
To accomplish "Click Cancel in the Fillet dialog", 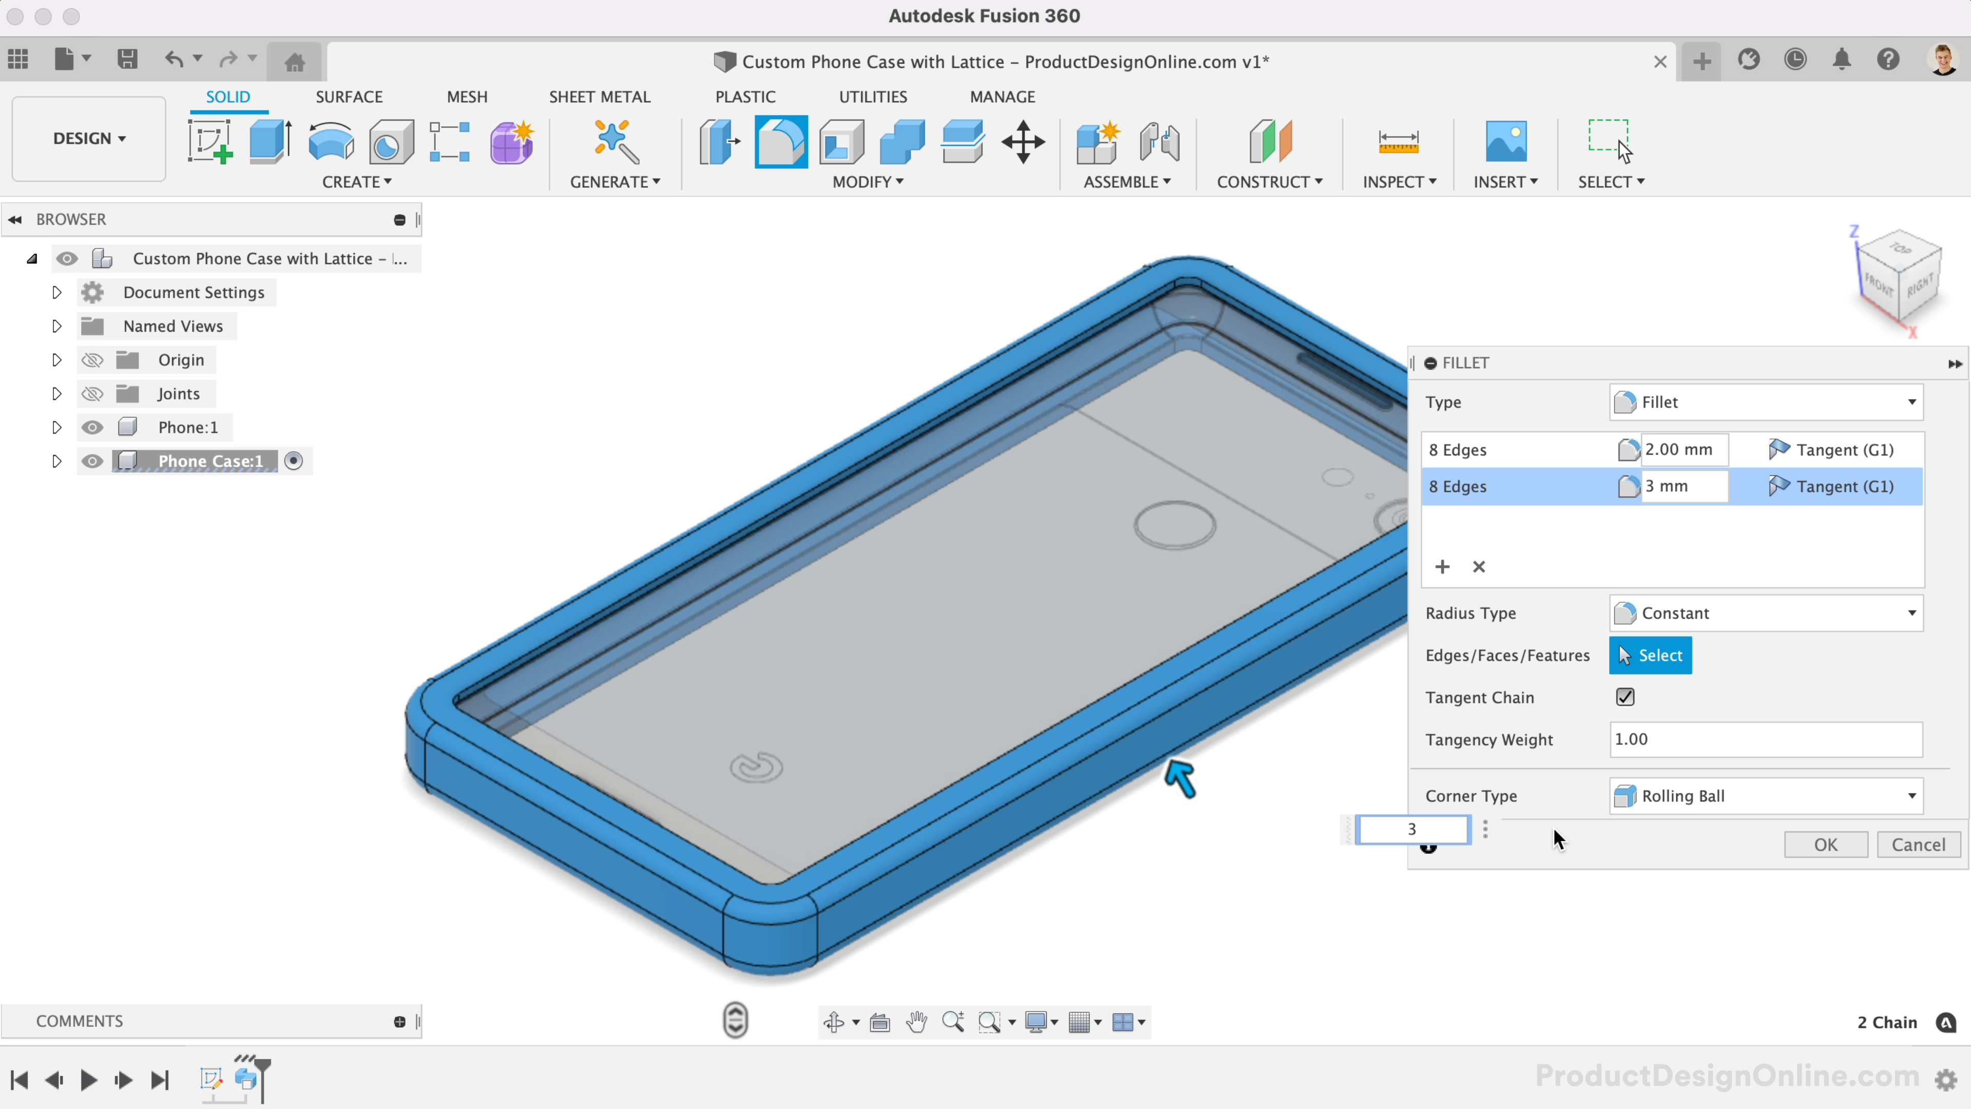I will [x=1918, y=844].
